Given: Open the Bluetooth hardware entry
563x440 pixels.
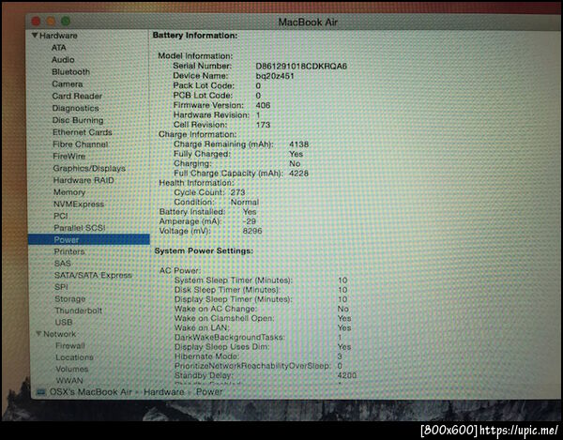Looking at the screenshot, I should tap(70, 72).
